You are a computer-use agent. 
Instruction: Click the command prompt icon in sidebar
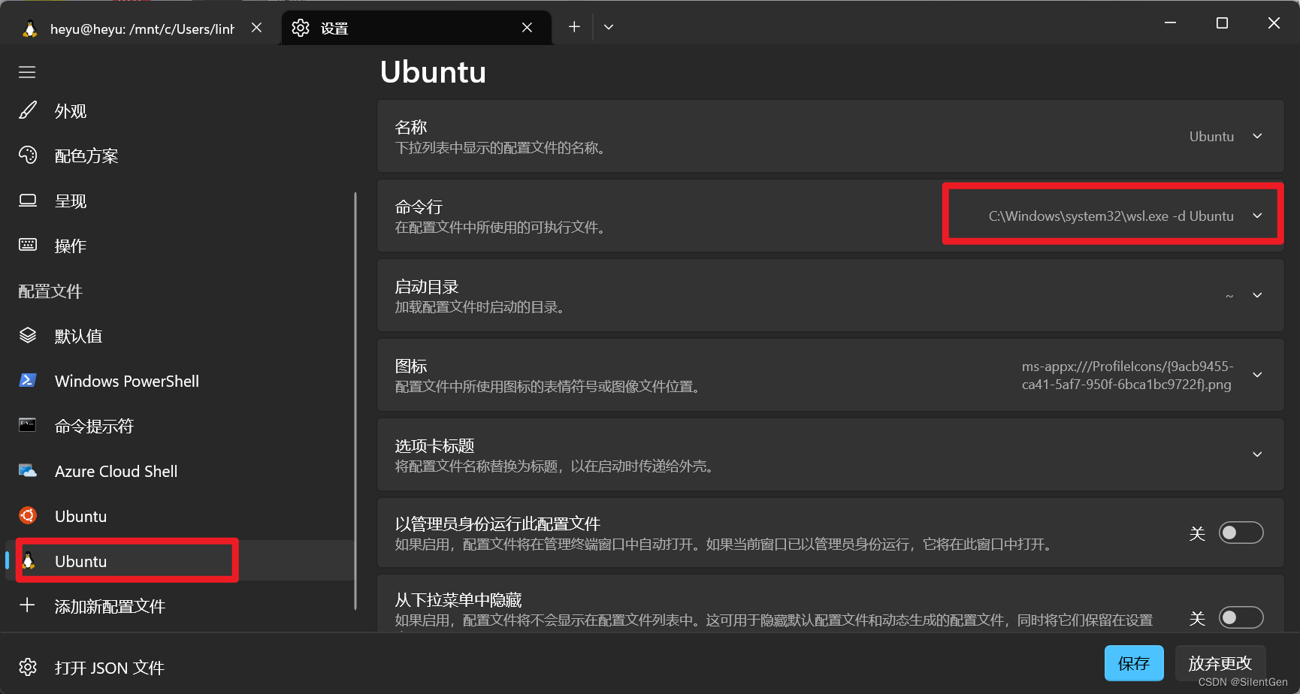[x=28, y=425]
